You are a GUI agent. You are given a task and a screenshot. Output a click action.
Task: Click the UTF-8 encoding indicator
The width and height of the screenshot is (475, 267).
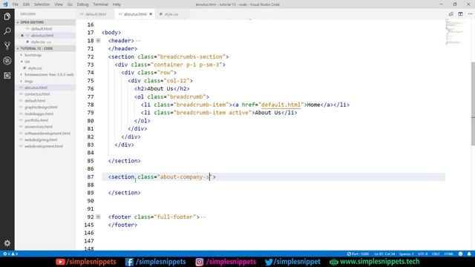(x=422, y=254)
